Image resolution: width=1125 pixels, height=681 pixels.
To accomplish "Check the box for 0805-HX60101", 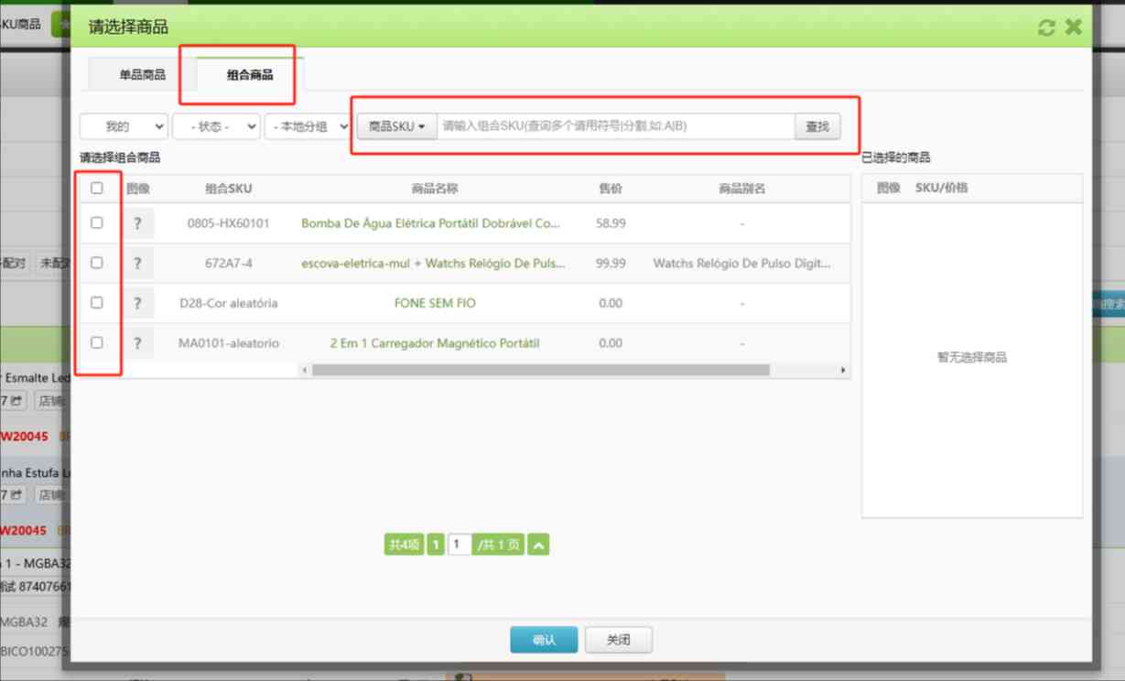I will click(97, 223).
